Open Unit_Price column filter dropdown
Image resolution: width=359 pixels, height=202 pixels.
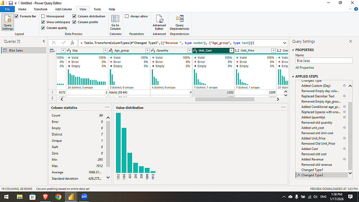(273, 50)
